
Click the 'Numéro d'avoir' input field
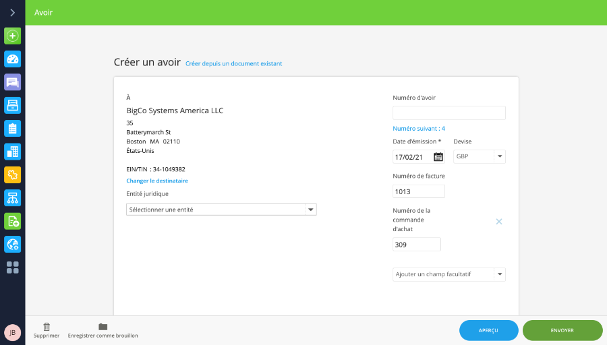pyautogui.click(x=449, y=113)
